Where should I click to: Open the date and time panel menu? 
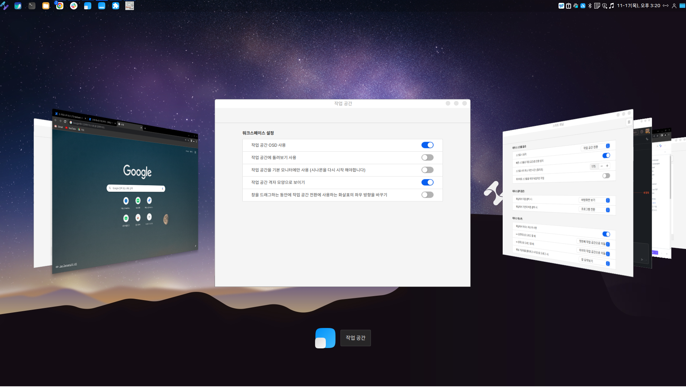pyautogui.click(x=638, y=6)
